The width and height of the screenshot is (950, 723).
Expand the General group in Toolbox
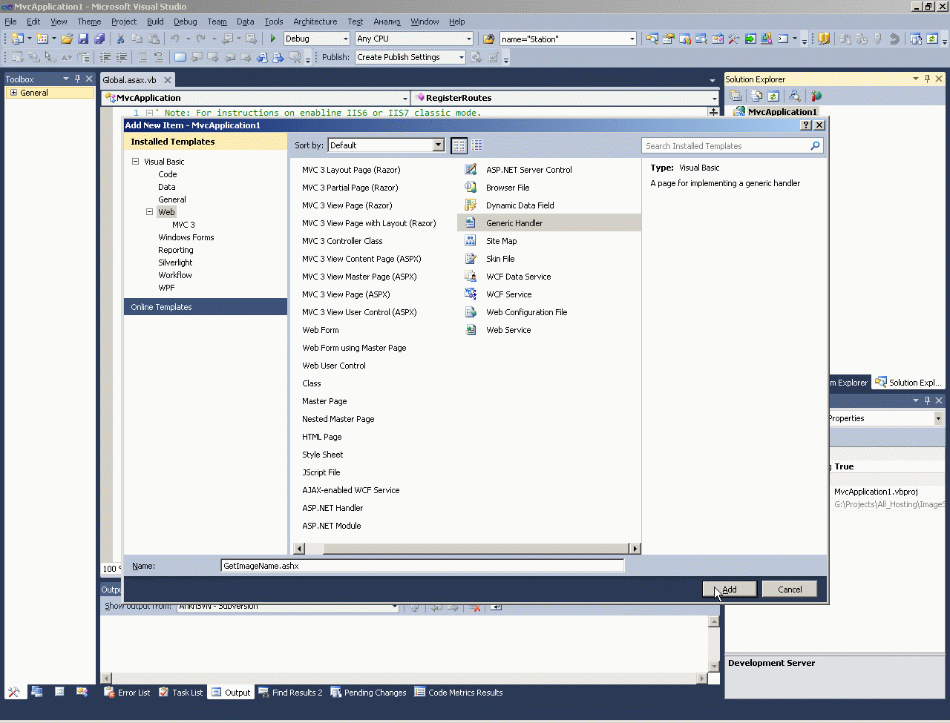13,93
